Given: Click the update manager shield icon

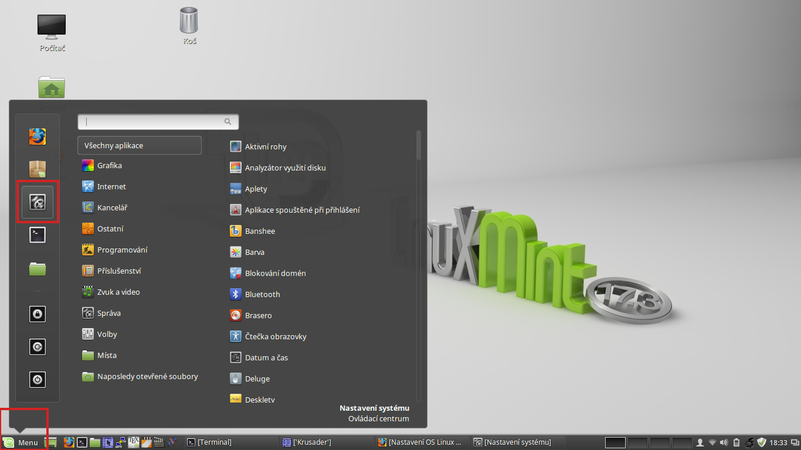Looking at the screenshot, I should pyautogui.click(x=762, y=442).
